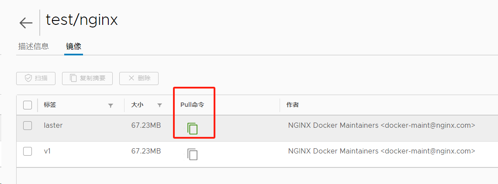The image size is (498, 184).
Task: Check the box for the v1 row
Action: tap(28, 151)
